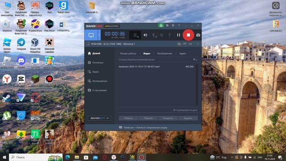Open the Proton VPN desktop icon
Viewport: 286px width, 161px height.
pos(21,99)
